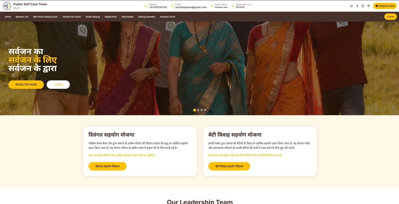
Task: Click the Public Self Care Team logo
Action: pos(7,6)
